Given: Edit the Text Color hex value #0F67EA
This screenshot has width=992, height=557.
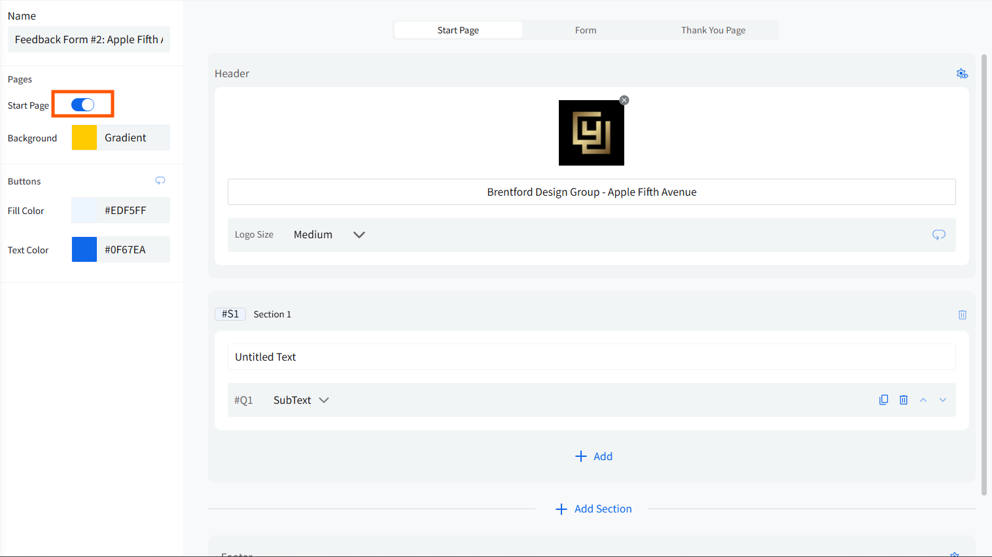Looking at the screenshot, I should pos(133,249).
